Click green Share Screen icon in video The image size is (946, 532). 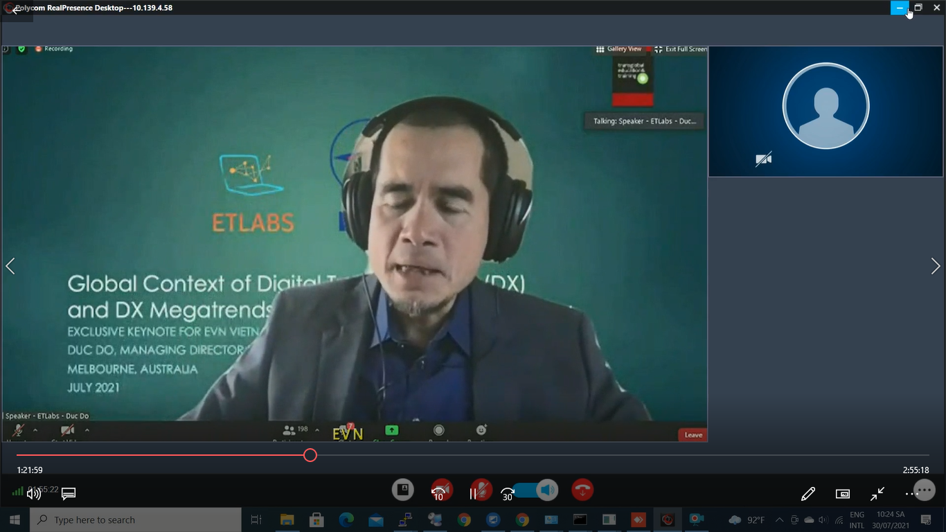point(392,430)
